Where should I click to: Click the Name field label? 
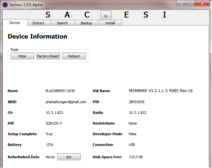coord(13,91)
